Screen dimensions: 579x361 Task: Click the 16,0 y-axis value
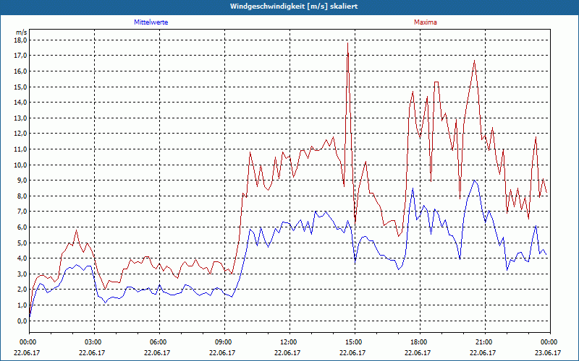21,71
